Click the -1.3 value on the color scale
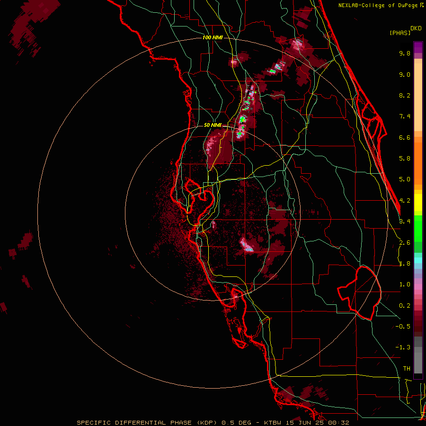Image resolution: width=426 pixels, height=426 pixels. [403, 347]
